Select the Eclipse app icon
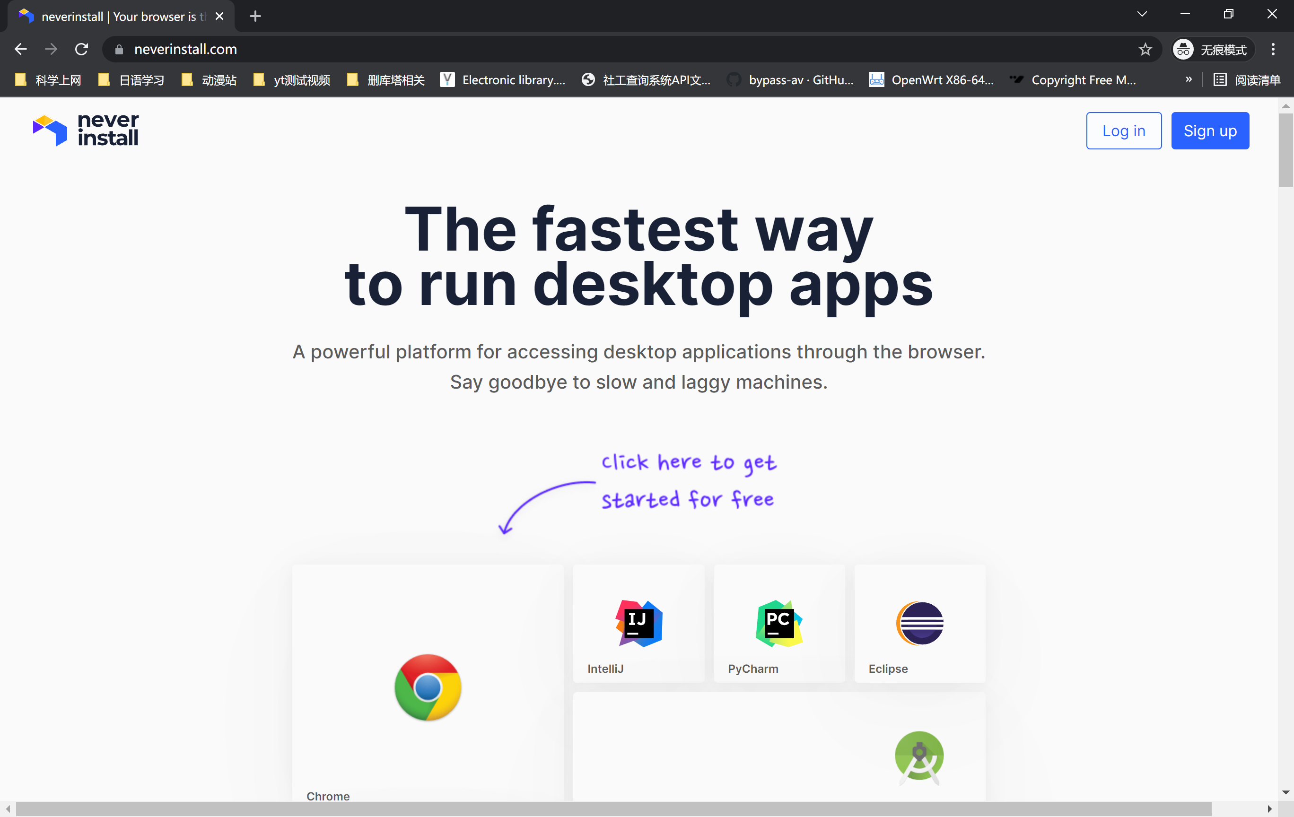 919,623
